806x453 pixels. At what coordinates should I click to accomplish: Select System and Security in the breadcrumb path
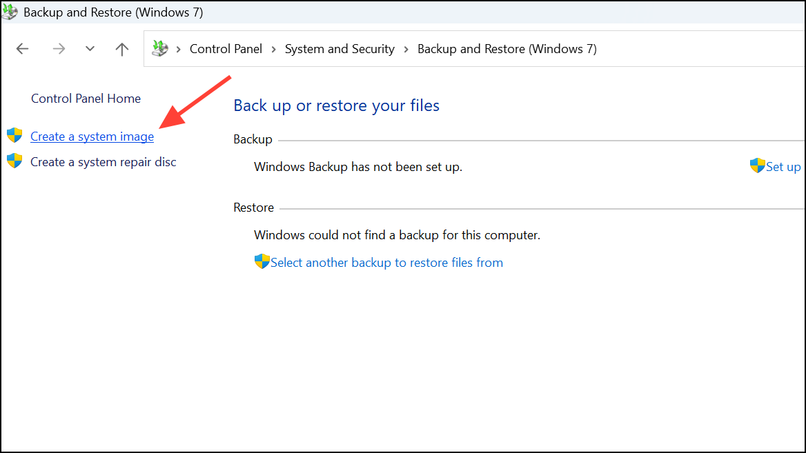click(340, 48)
